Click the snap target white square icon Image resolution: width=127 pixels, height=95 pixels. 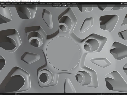[x=66, y=6]
